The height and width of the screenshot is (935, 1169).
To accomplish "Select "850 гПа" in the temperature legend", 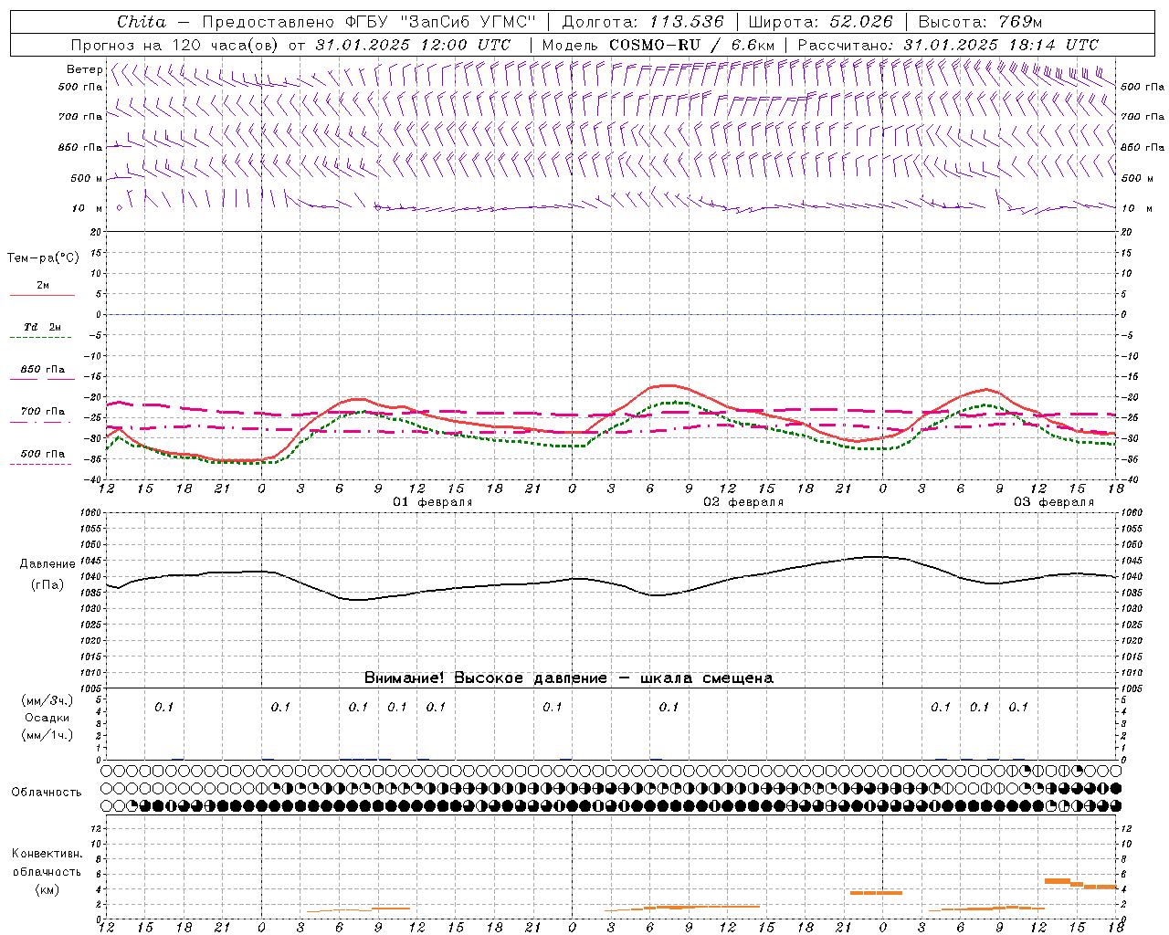I will pos(43,370).
